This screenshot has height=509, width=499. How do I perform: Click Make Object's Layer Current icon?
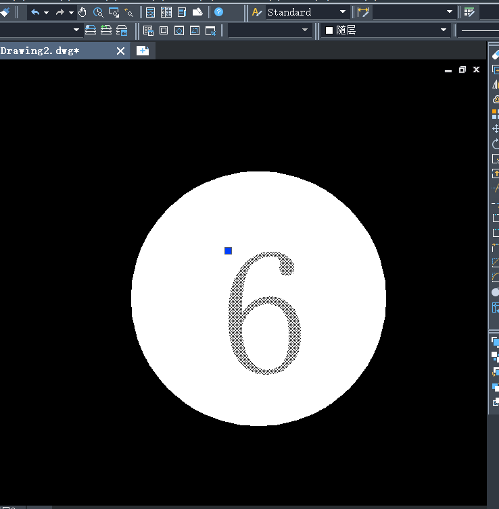point(91,30)
